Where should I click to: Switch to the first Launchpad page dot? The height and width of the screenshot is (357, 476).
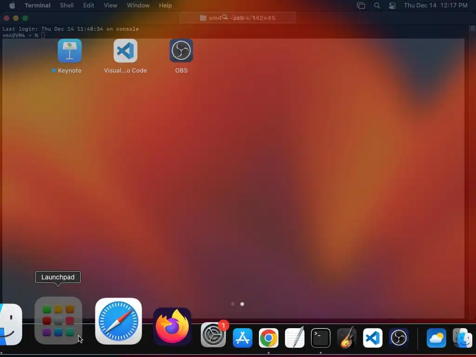(x=233, y=304)
